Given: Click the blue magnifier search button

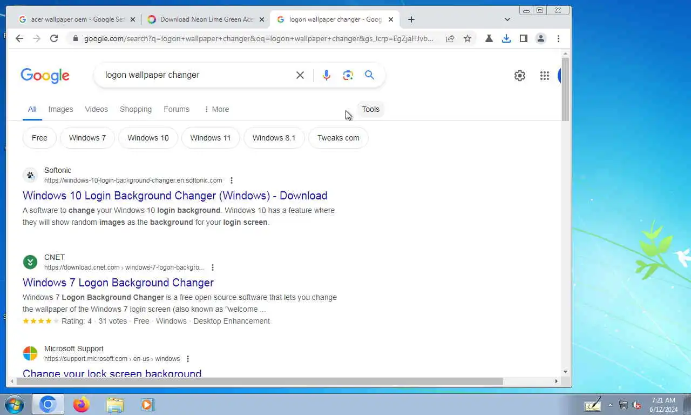Looking at the screenshot, I should (369, 75).
